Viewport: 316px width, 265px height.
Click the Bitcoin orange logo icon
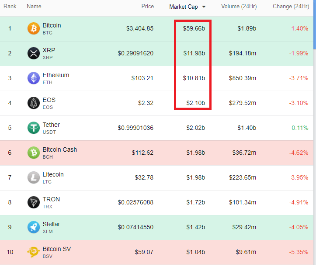34,29
